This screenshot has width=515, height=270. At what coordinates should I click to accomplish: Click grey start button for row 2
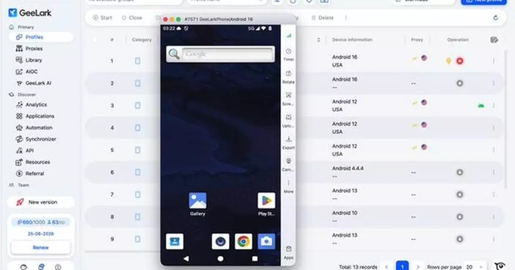[x=460, y=83]
